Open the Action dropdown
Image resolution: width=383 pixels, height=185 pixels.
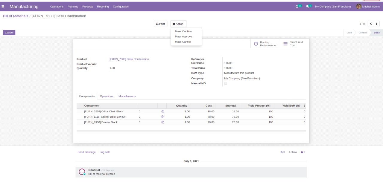[x=178, y=24]
